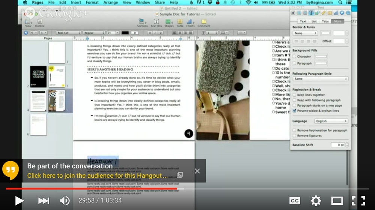Enter fullscreen video mode
This screenshot has width=375, height=210.
click(x=358, y=201)
